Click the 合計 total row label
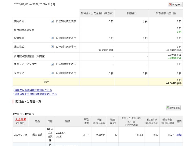The image size is (193, 146). 46,82
